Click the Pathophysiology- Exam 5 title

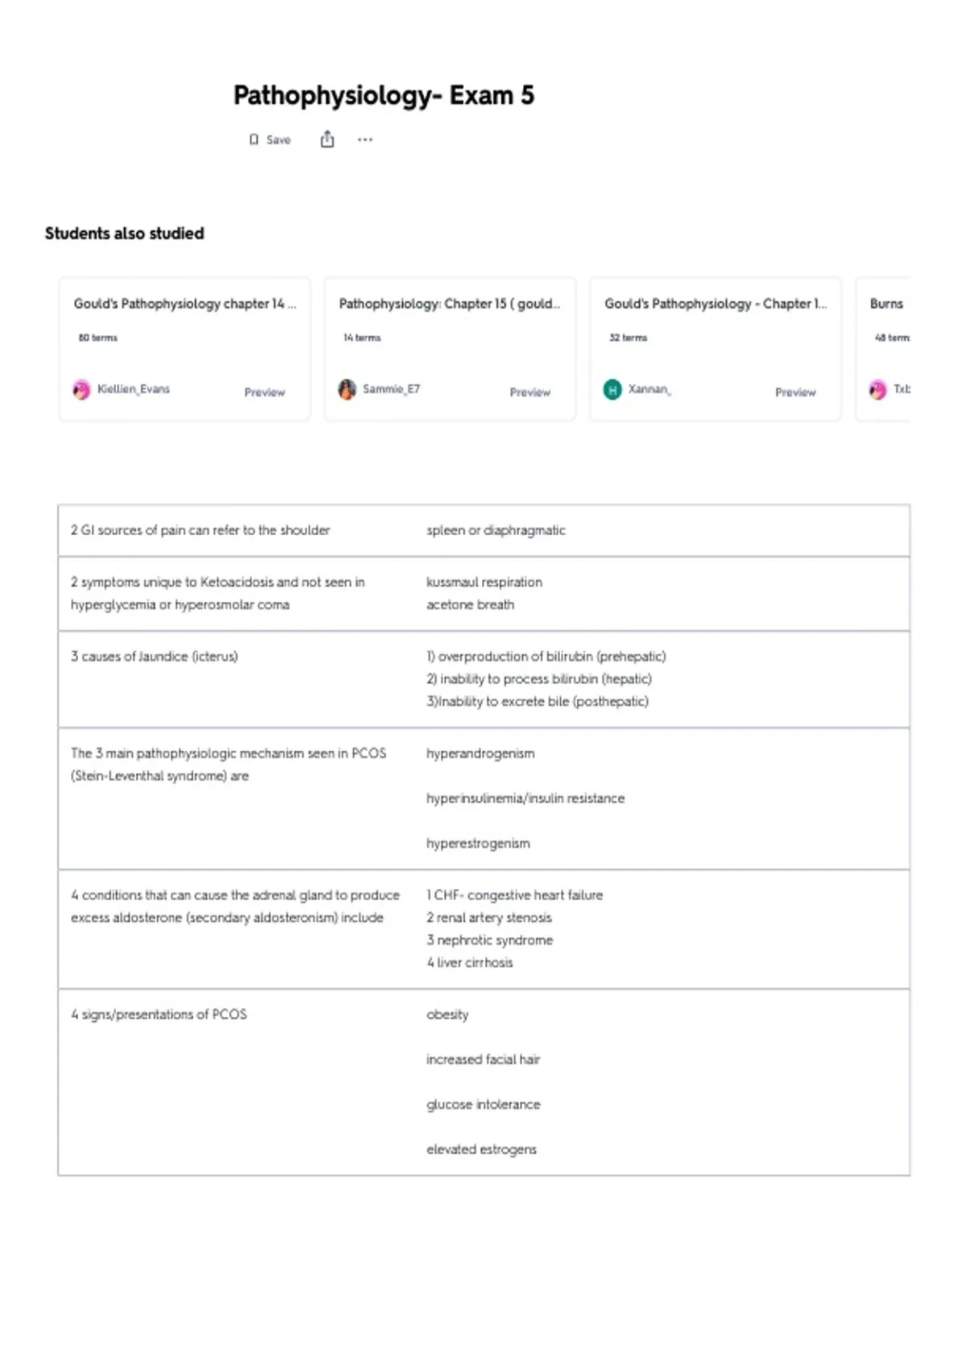(x=384, y=96)
